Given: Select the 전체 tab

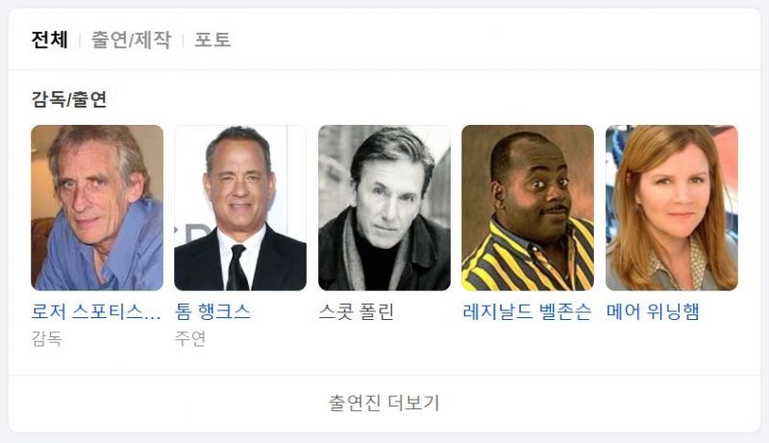Looking at the screenshot, I should [49, 39].
